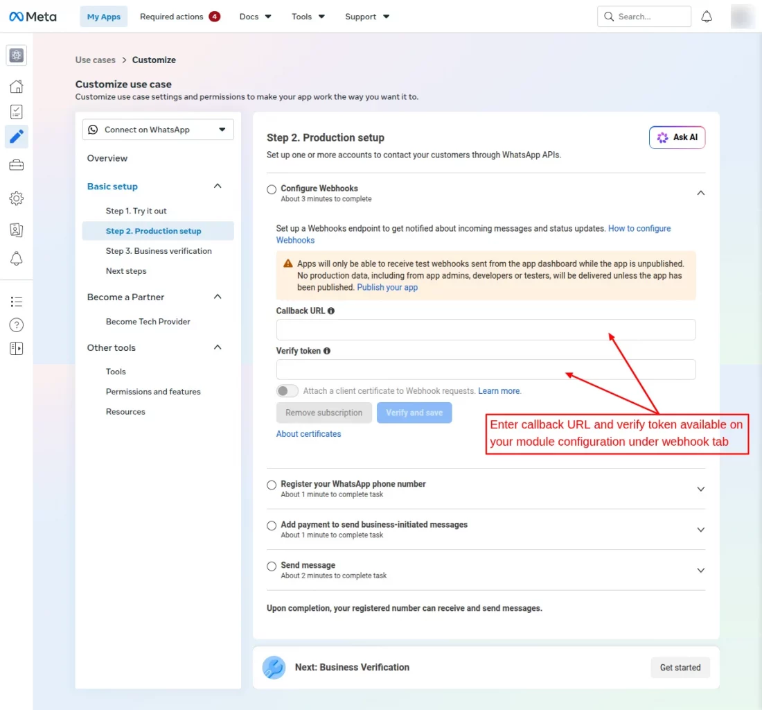
Task: Select the Send message radio circle
Action: point(272,566)
